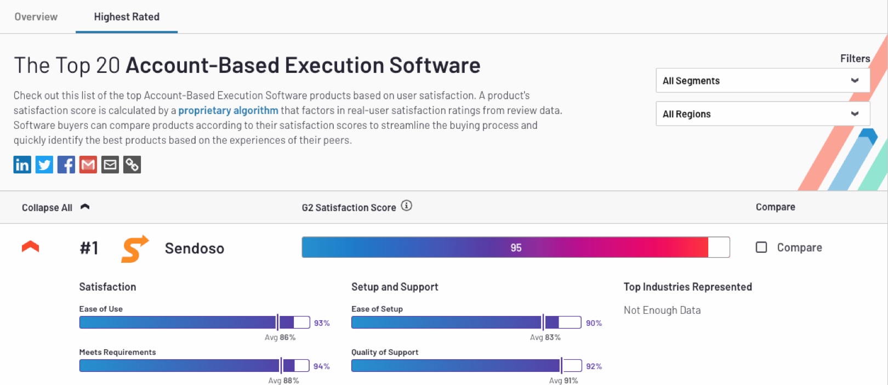Click the Filters heading
The height and width of the screenshot is (385, 888).
tap(854, 58)
